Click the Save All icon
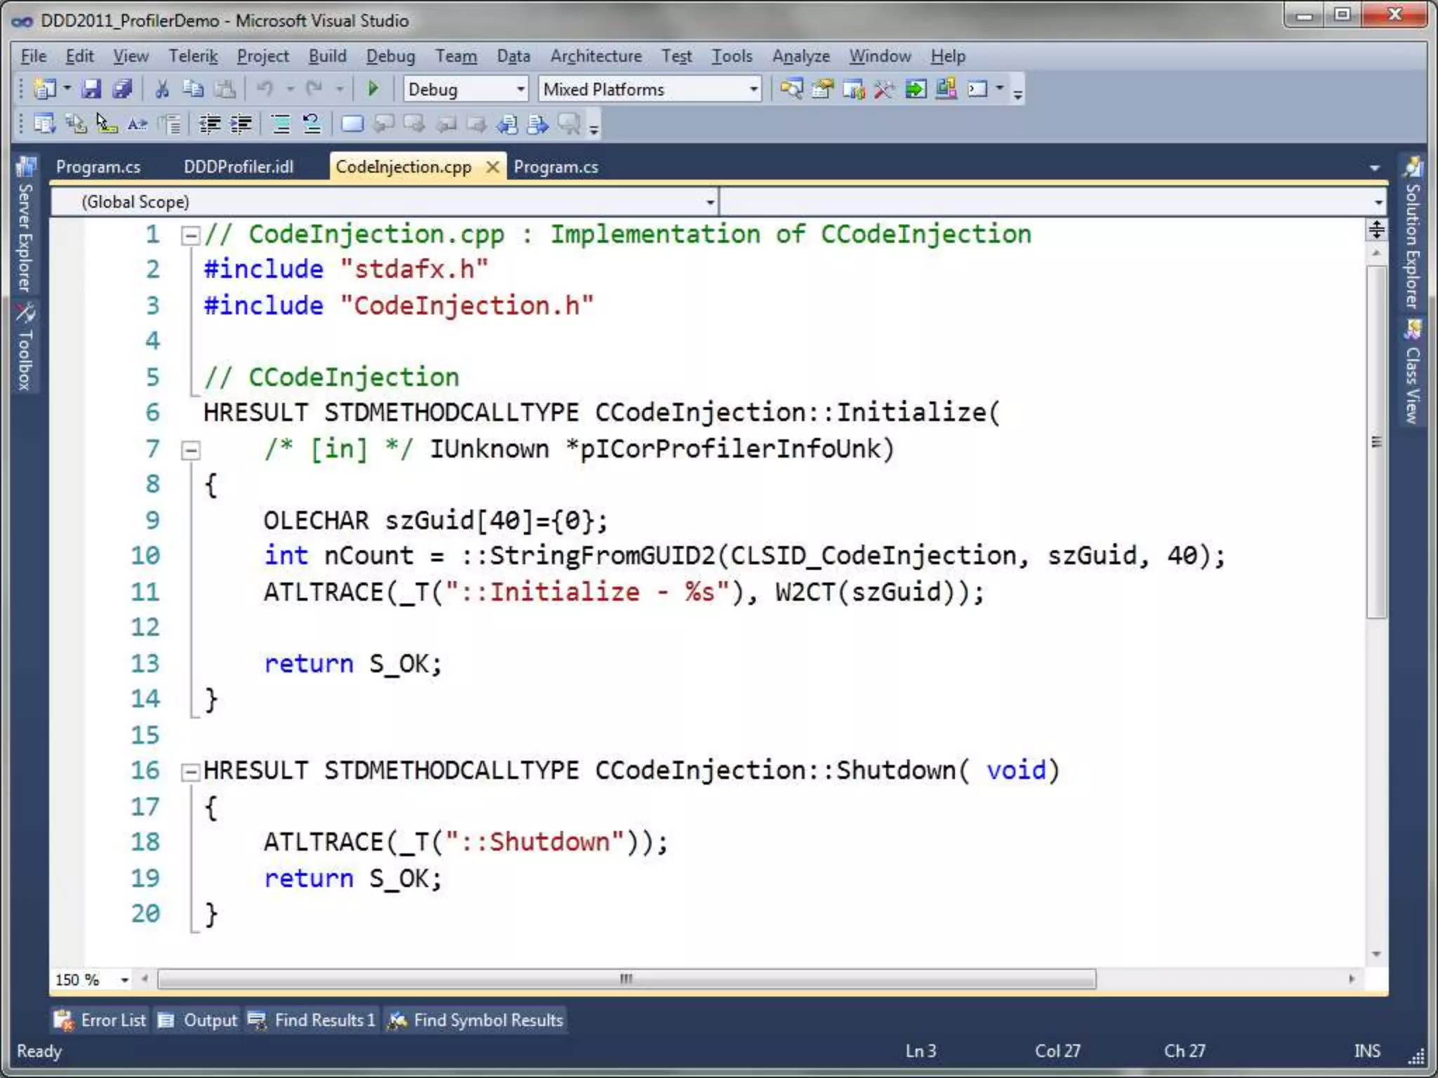The width and height of the screenshot is (1438, 1078). coord(122,89)
